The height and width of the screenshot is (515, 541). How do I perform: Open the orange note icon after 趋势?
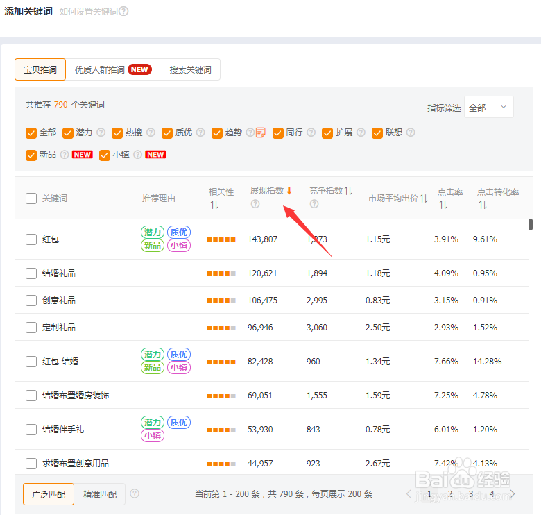click(261, 133)
